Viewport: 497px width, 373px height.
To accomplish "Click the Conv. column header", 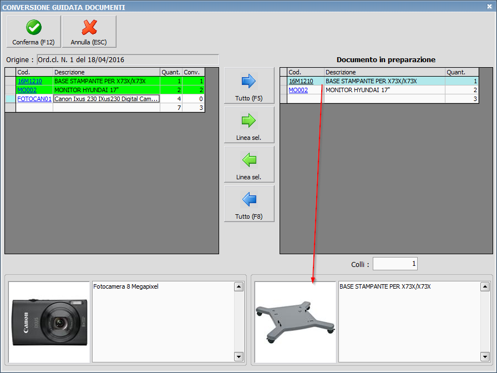I will tap(194, 72).
